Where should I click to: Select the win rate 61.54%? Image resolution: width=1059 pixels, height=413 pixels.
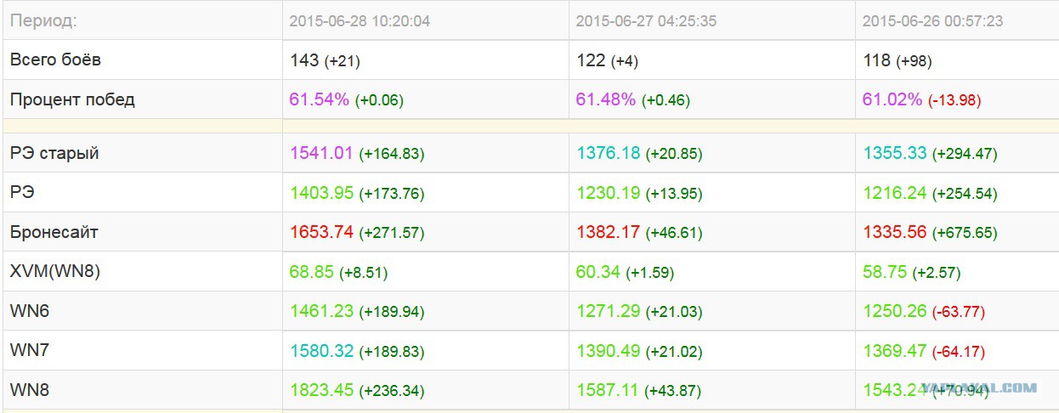320,99
